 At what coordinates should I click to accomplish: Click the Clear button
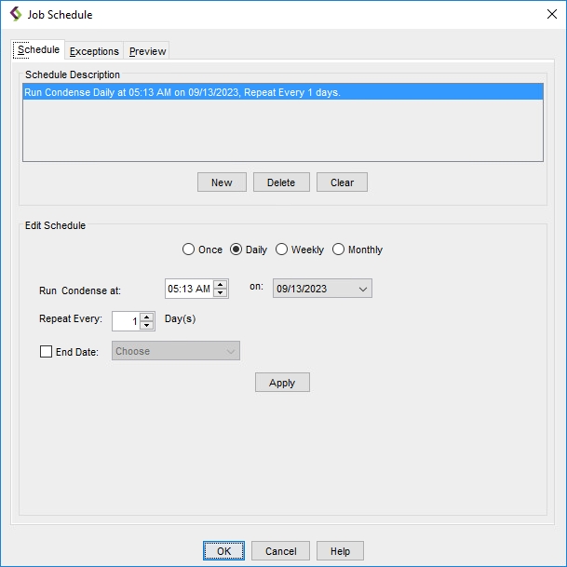click(x=342, y=182)
